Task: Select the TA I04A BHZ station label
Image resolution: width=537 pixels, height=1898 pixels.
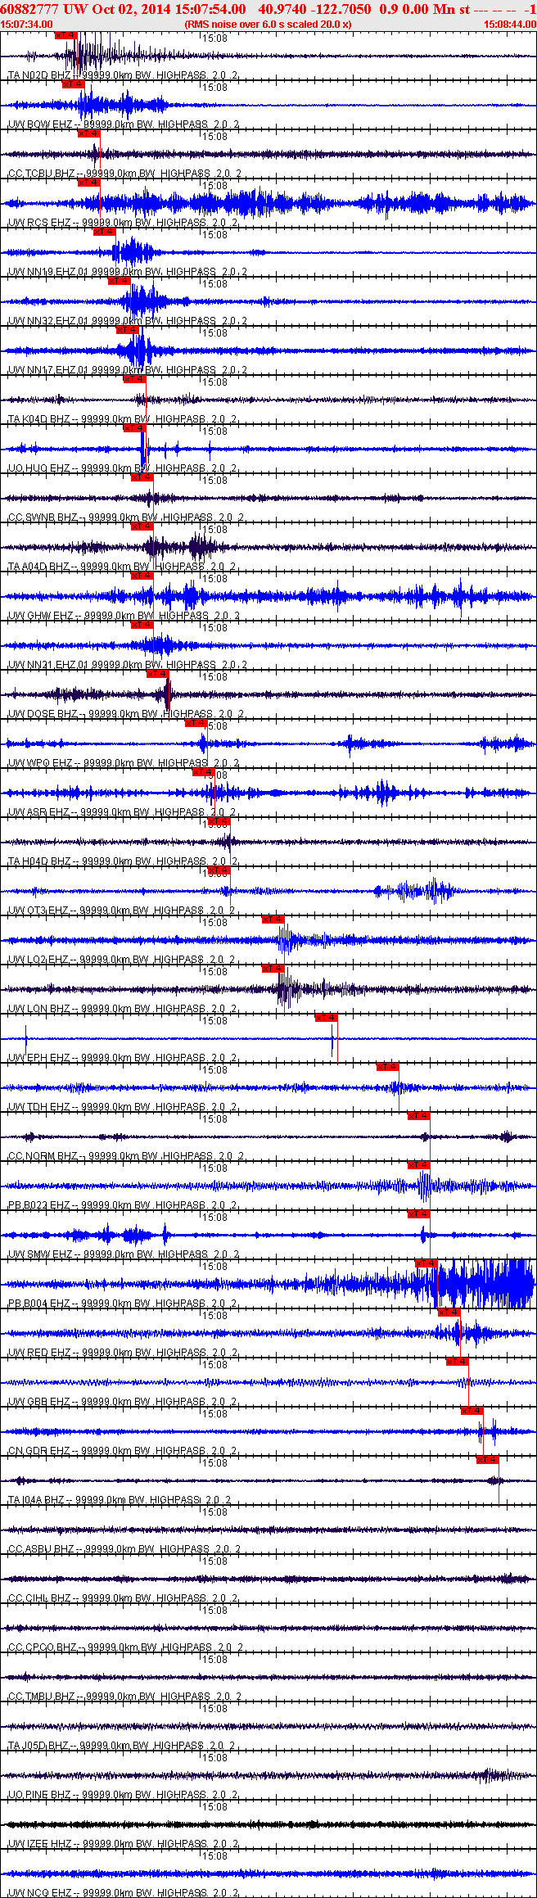Action: tap(120, 1500)
